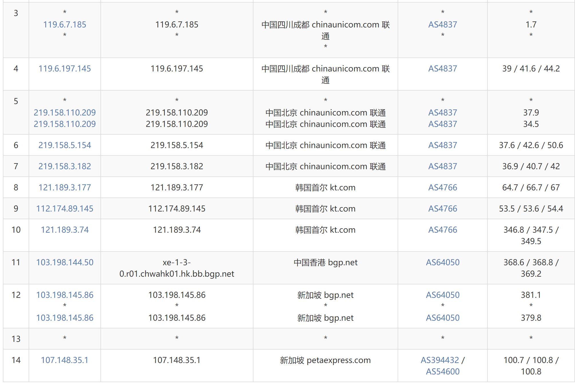
Task: Select latency value 346.8 / 347.5 / 349.5
Action: click(531, 236)
